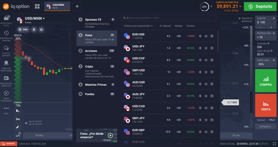Star USD/CHF as favorite
Screen dimensions: 278x147
(x=206, y=60)
